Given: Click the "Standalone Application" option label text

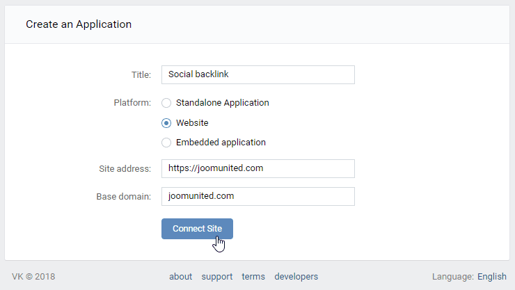Looking at the screenshot, I should pos(222,103).
